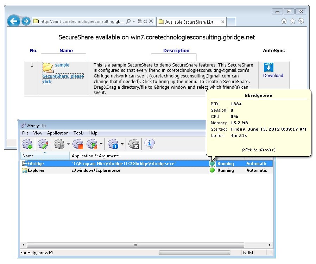Sort the share list by Description header
316x264 pixels.
(x=176, y=51)
